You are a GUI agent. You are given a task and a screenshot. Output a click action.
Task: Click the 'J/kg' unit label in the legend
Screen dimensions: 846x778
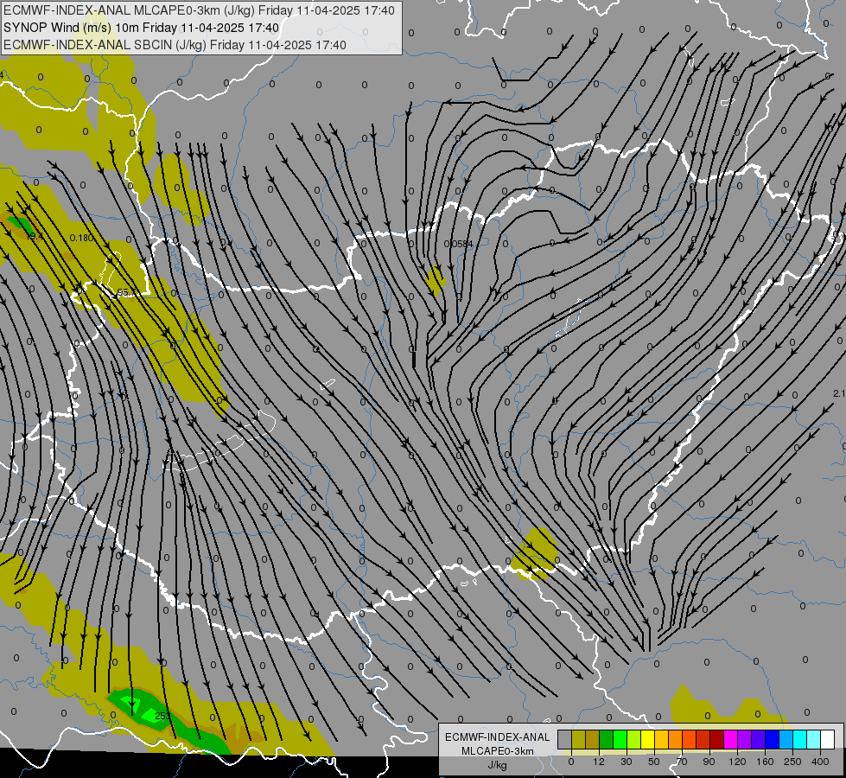point(497,765)
